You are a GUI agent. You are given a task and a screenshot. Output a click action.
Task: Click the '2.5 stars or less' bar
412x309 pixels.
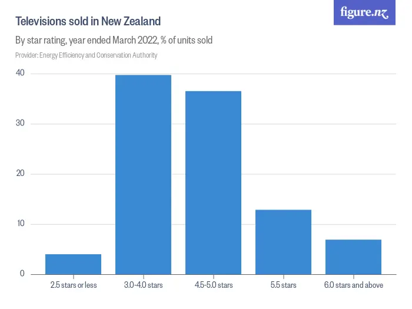point(73,264)
